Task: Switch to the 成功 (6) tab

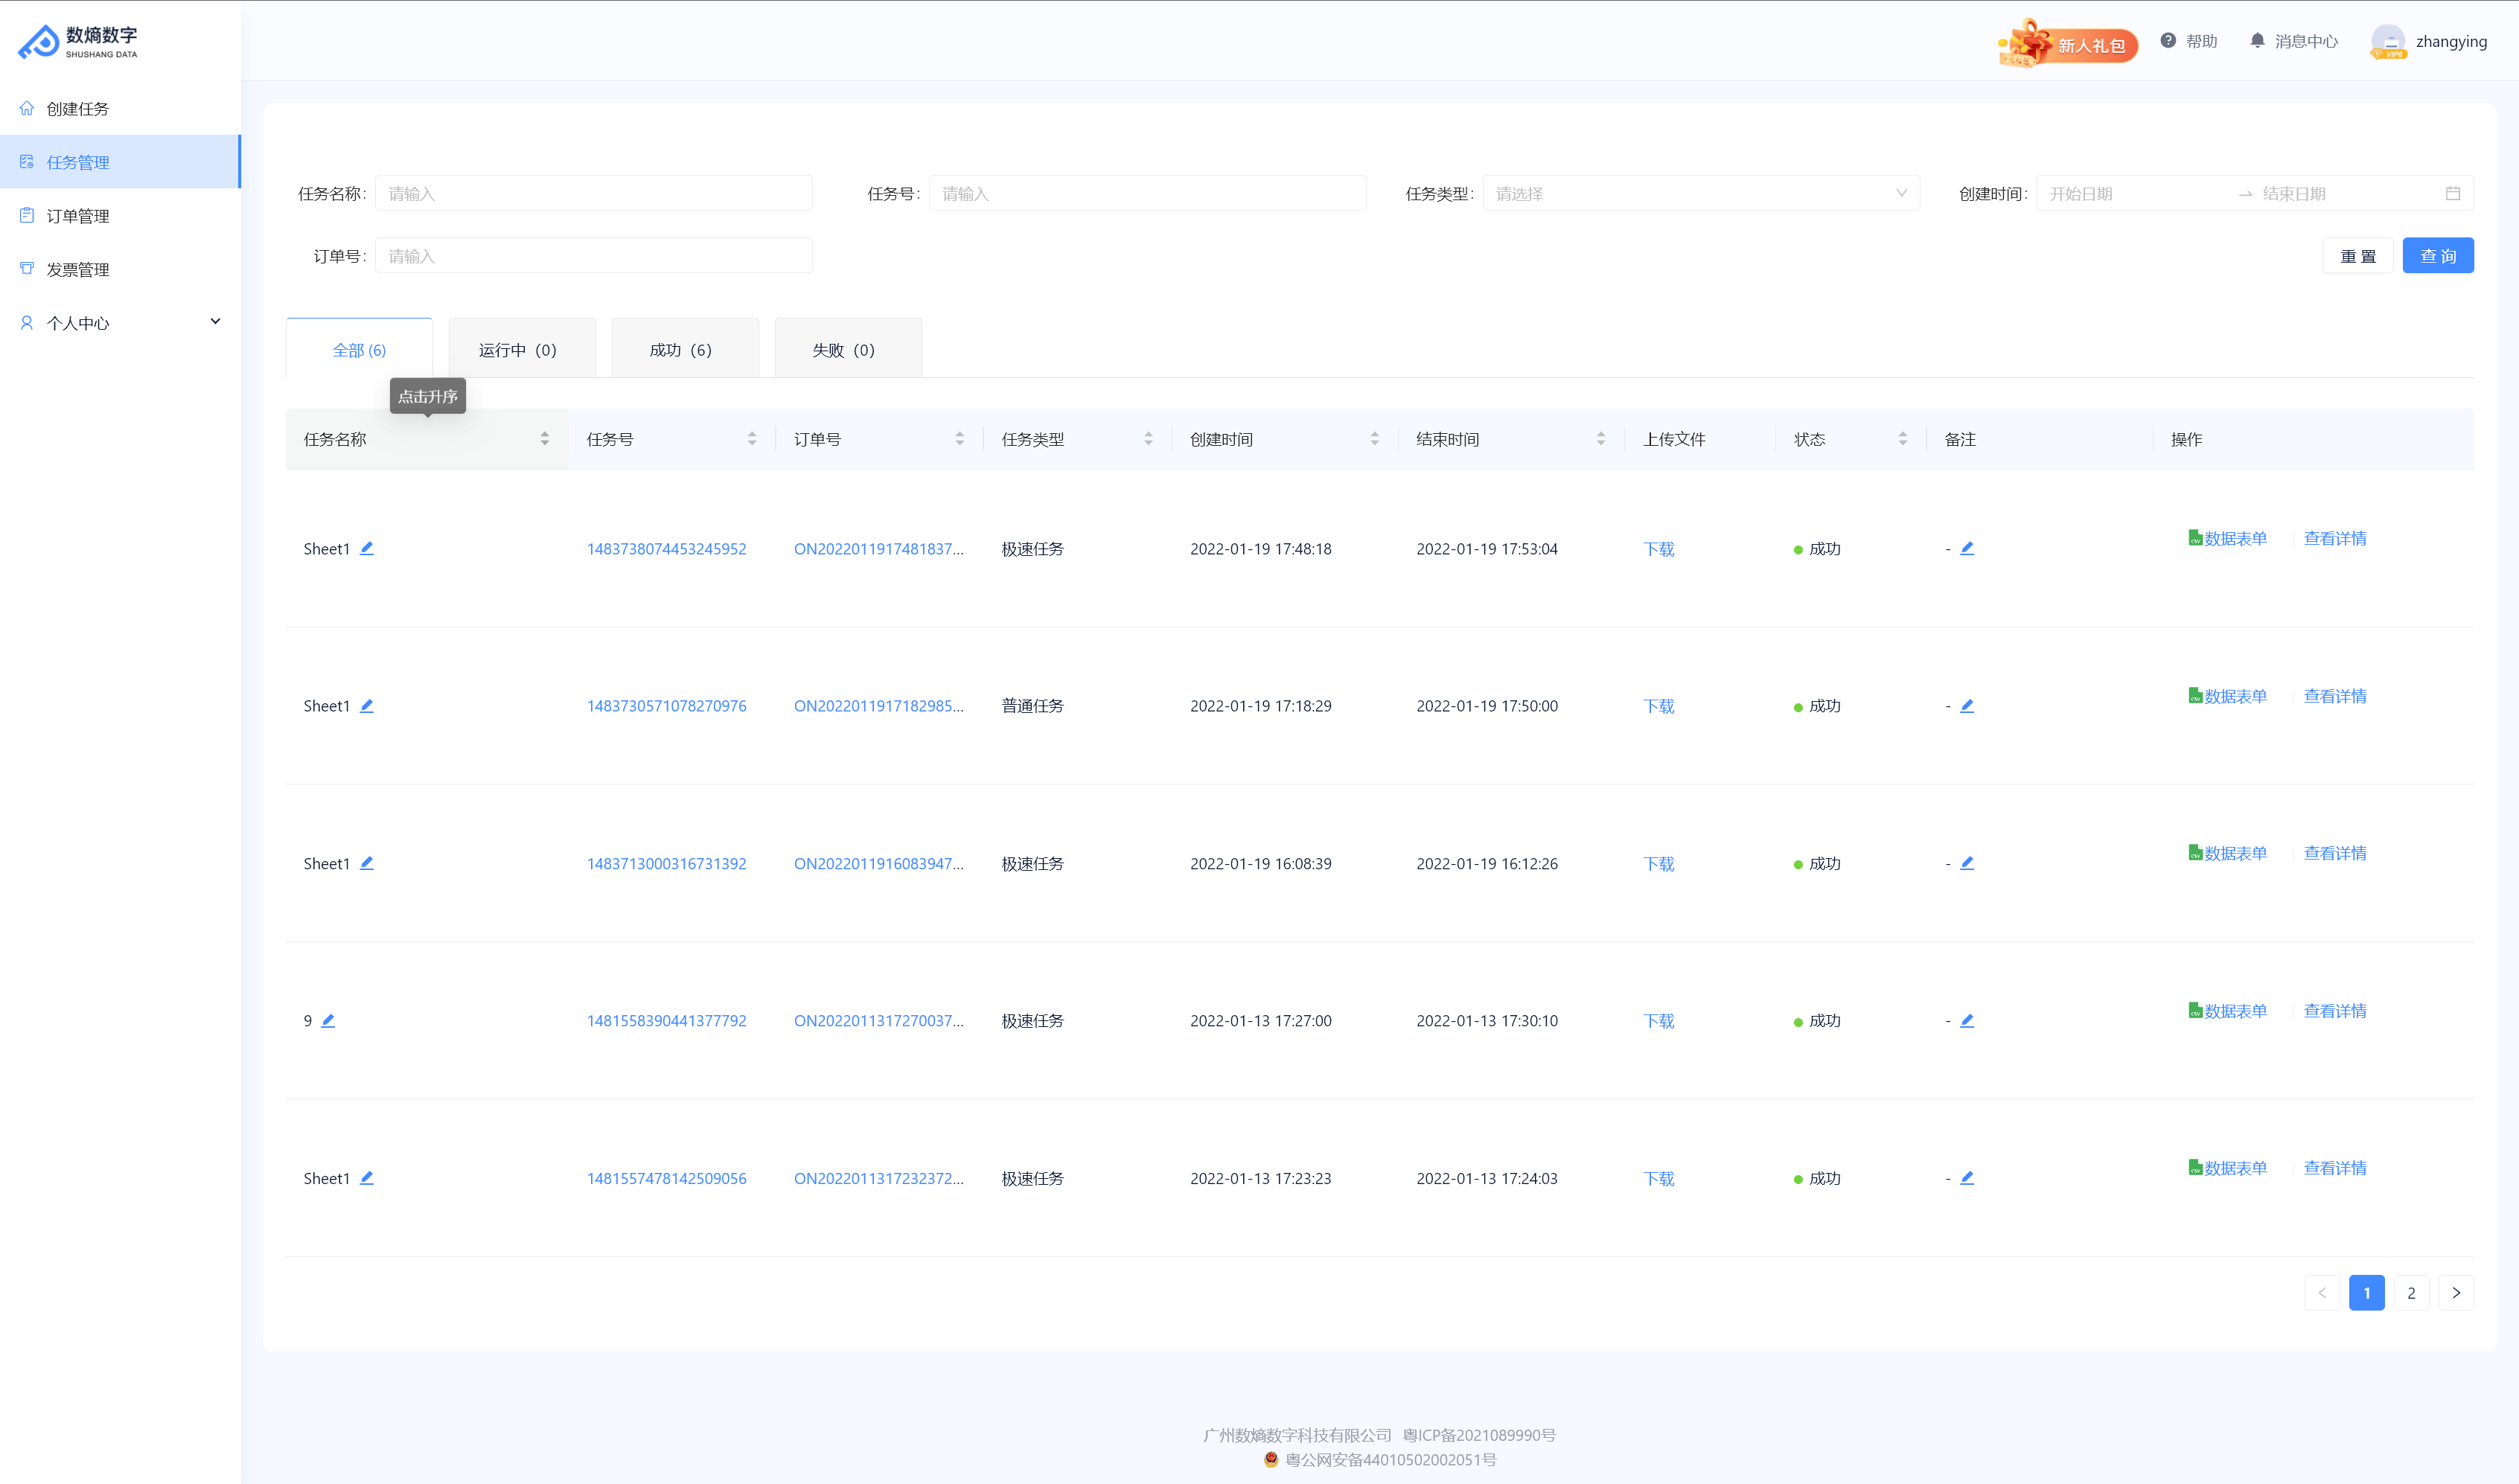Action: 685,349
